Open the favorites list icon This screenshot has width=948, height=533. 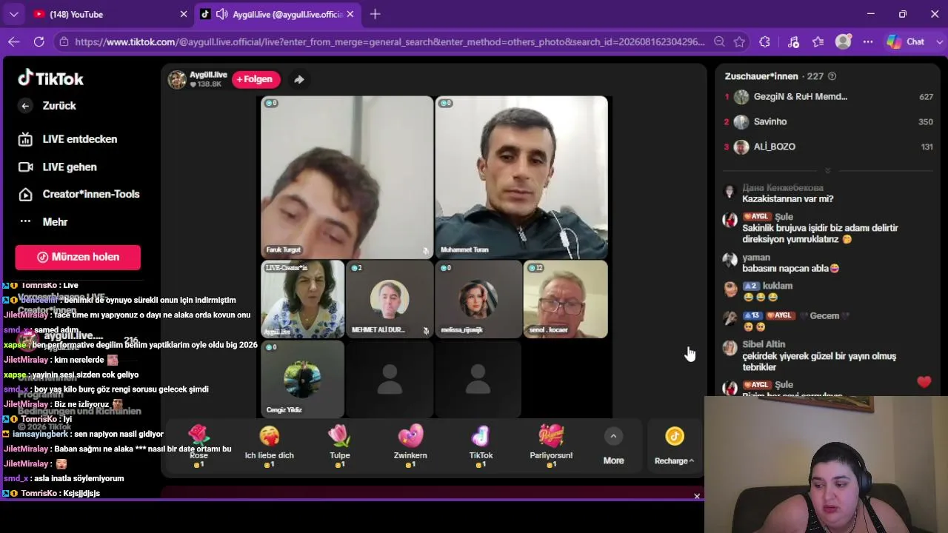pos(818,42)
